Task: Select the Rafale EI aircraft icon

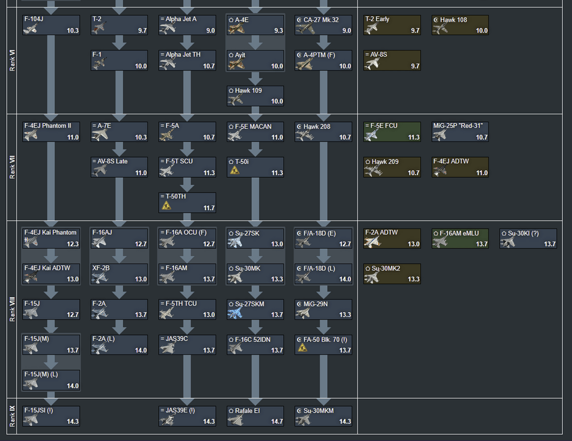Action: point(235,420)
